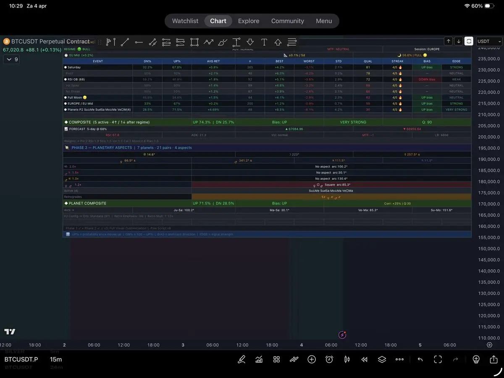504x378 pixels.
Task: Undo the last chart action
Action: (420, 360)
